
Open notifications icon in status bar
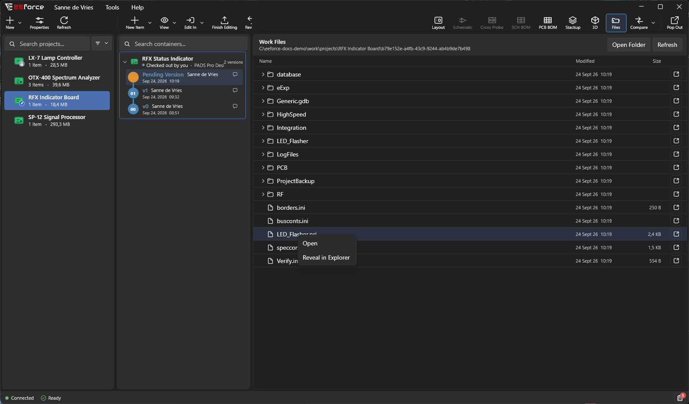click(680, 398)
